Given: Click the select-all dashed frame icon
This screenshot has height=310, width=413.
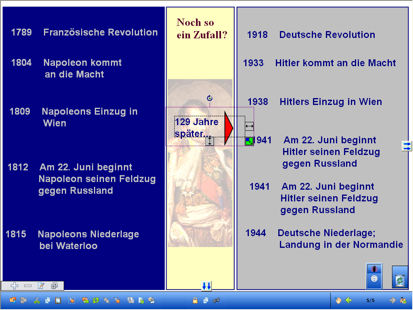Looking at the screenshot, I should coord(72,300).
